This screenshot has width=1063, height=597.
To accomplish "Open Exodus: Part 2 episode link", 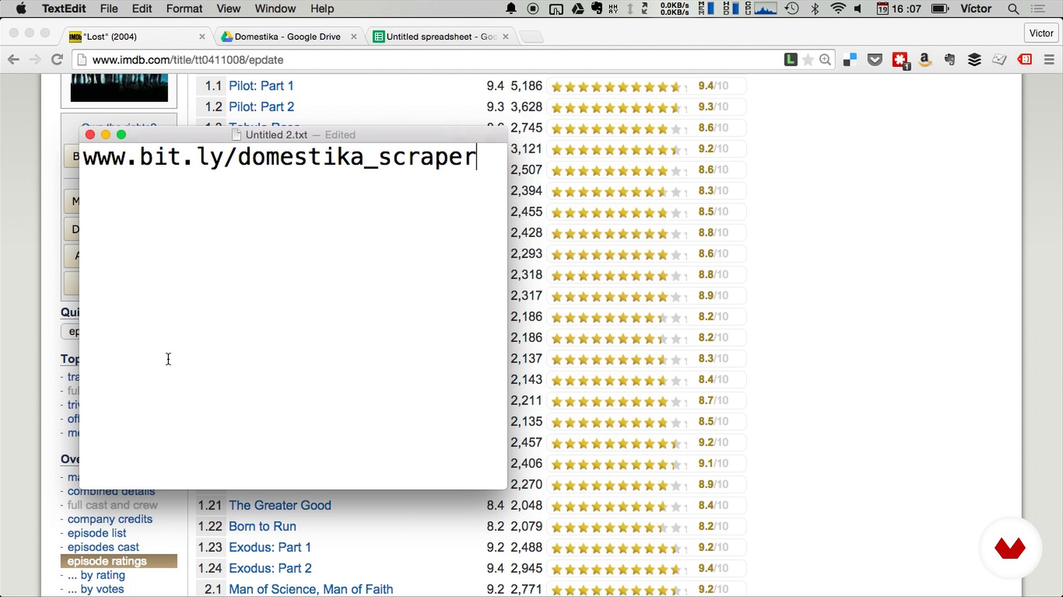I will coord(270,568).
